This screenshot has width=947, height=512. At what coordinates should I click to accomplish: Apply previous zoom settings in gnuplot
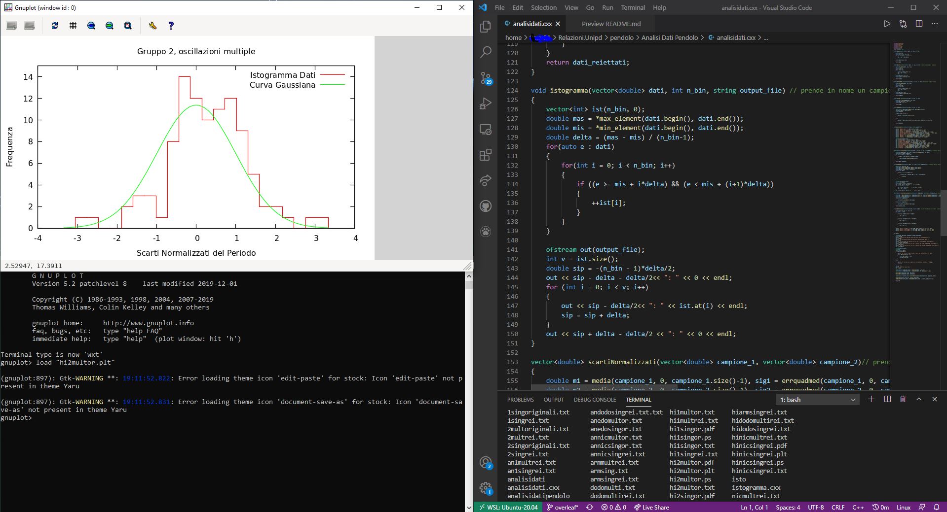91,26
